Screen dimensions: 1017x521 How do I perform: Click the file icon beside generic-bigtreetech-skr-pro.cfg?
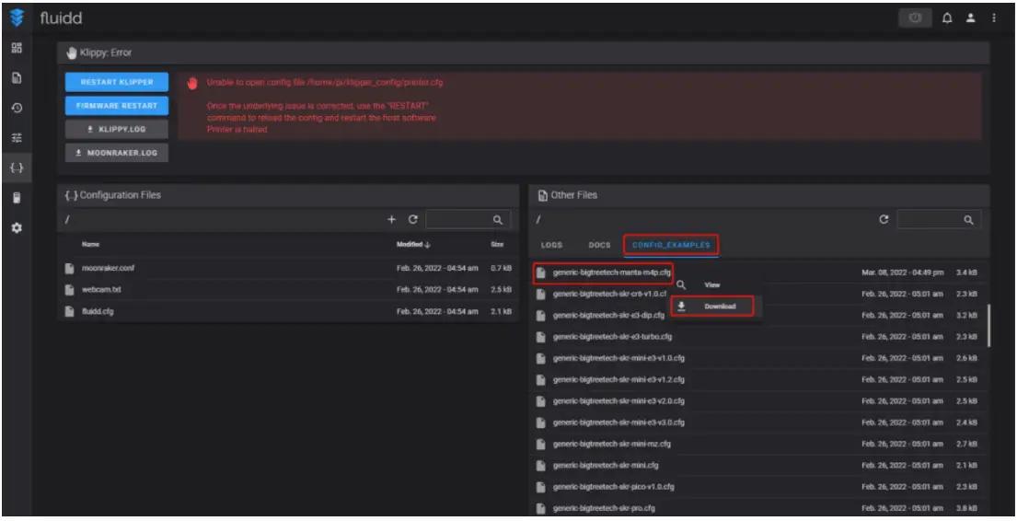[540, 508]
